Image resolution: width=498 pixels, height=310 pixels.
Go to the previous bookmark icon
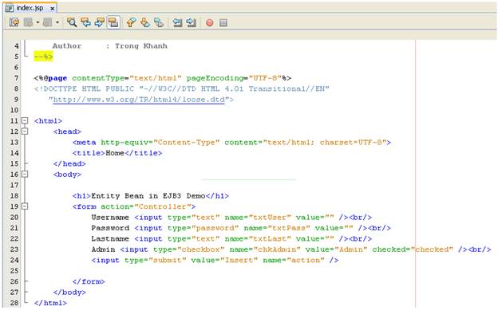click(131, 22)
